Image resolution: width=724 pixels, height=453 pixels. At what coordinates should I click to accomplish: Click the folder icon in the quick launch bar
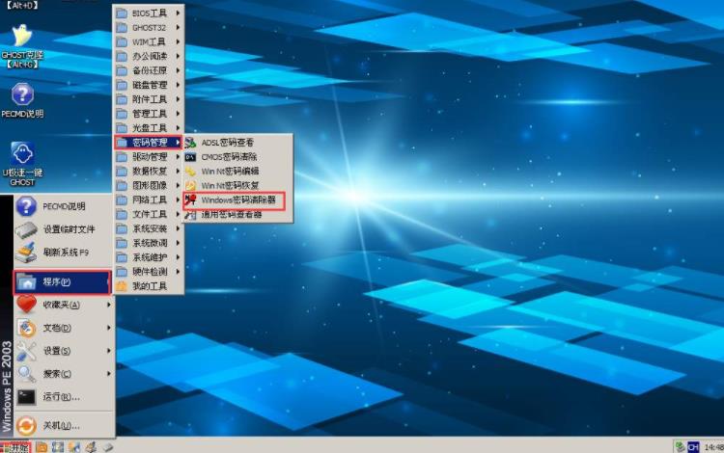click(x=42, y=446)
